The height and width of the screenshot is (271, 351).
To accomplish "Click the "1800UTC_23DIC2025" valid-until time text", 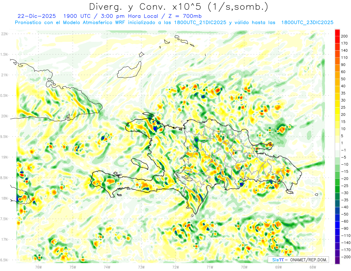I will (307, 23).
